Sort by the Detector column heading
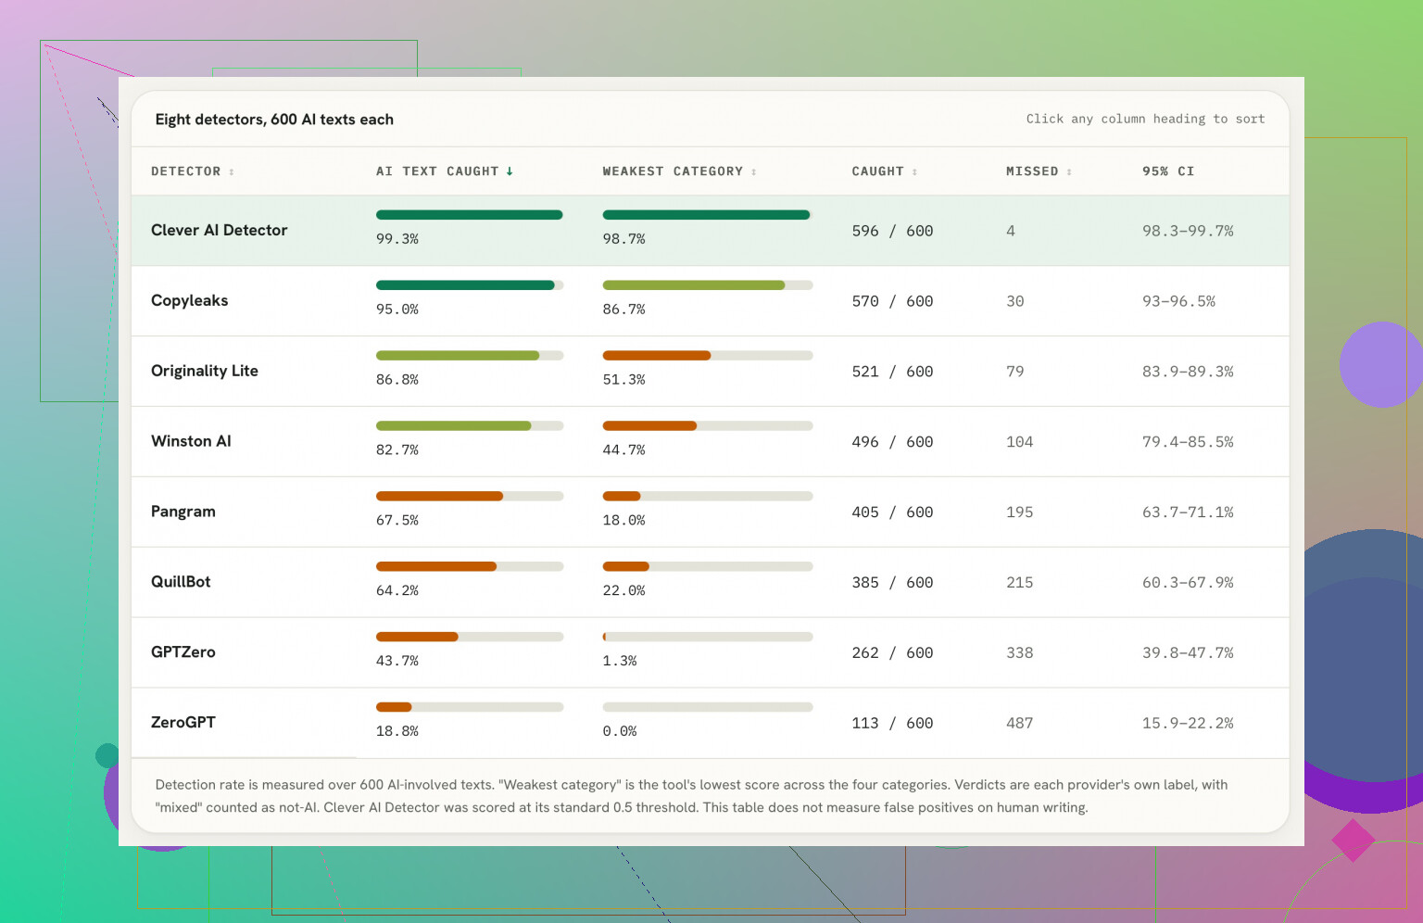1423x923 pixels. (x=193, y=171)
